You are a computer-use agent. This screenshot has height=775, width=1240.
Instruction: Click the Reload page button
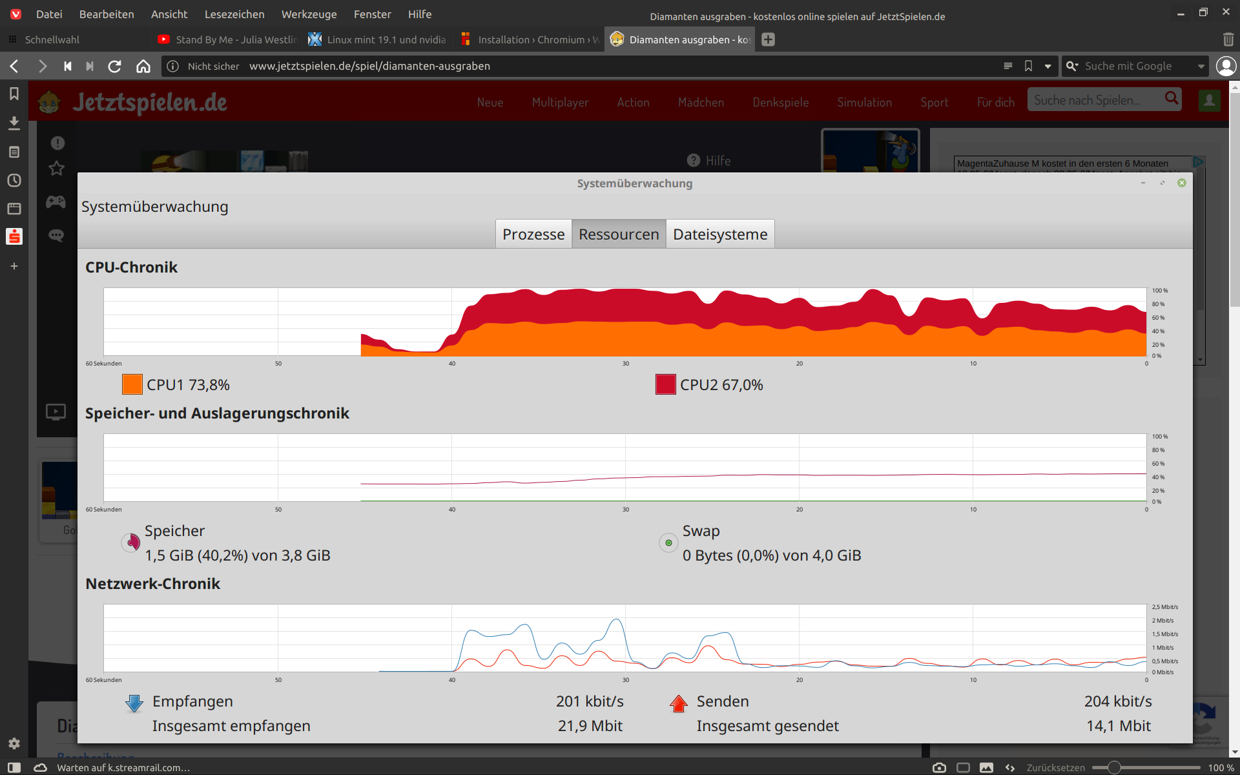pos(114,66)
